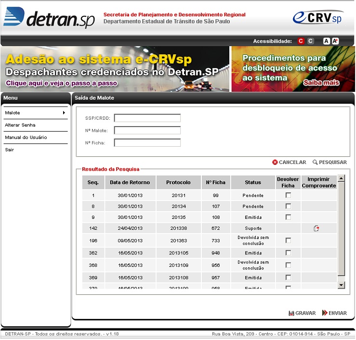Select gray C contrast accessibility icon

coord(310,41)
